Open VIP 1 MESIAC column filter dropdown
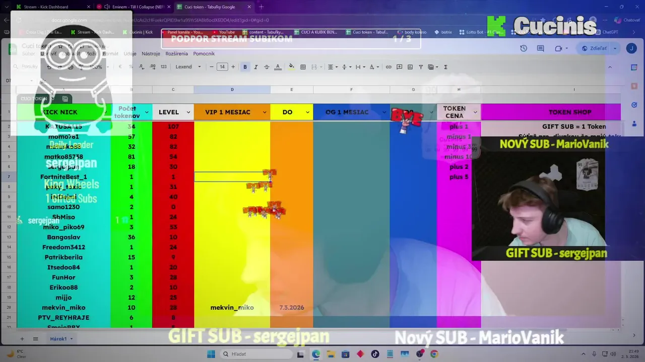Viewport: 645px width, 362px height. tap(265, 112)
